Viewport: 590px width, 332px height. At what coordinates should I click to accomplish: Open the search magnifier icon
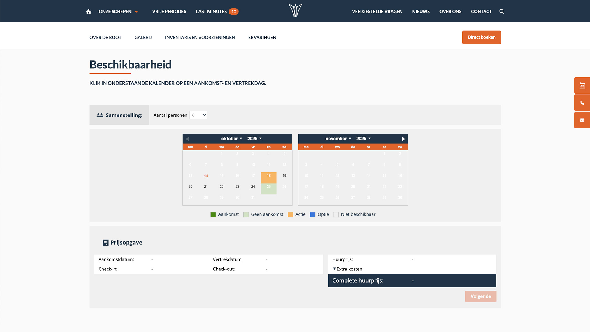(501, 12)
